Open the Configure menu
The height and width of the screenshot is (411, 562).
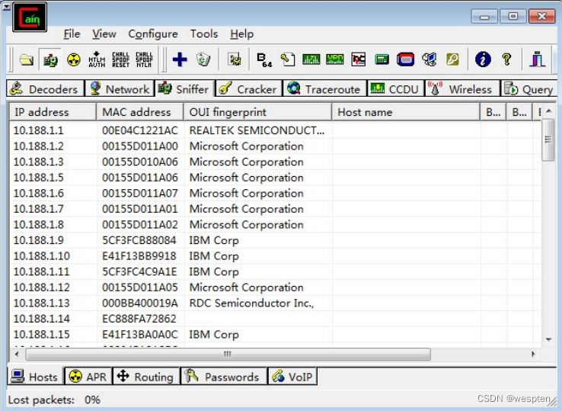point(153,34)
